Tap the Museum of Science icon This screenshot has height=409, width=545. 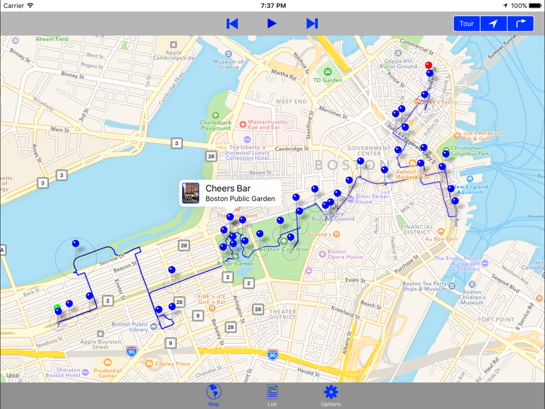tap(228, 53)
